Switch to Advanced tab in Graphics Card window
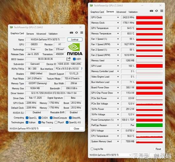The height and width of the screenshot is (162, 175). click(x=41, y=34)
